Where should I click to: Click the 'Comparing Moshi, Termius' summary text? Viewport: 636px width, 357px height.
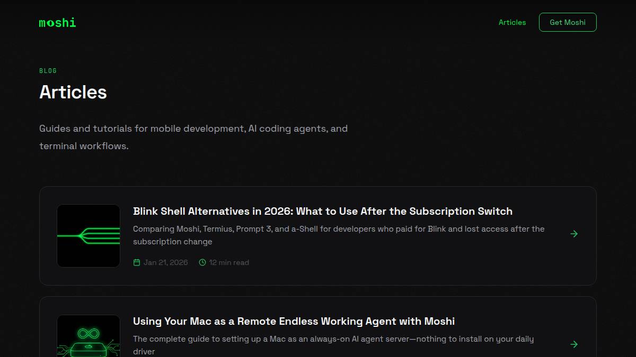[x=339, y=235]
